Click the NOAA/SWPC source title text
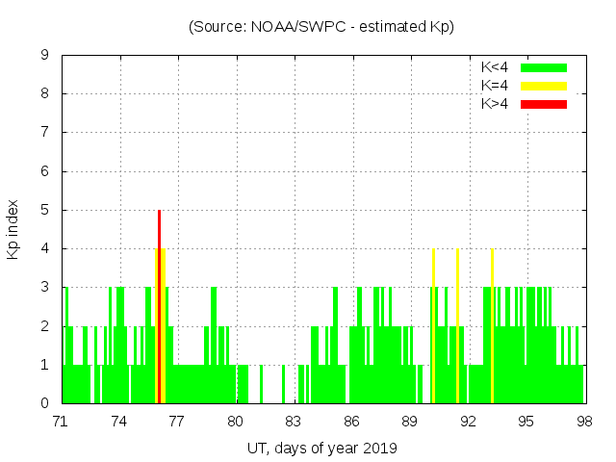Screen dimensions: 616x462 pos(321,27)
